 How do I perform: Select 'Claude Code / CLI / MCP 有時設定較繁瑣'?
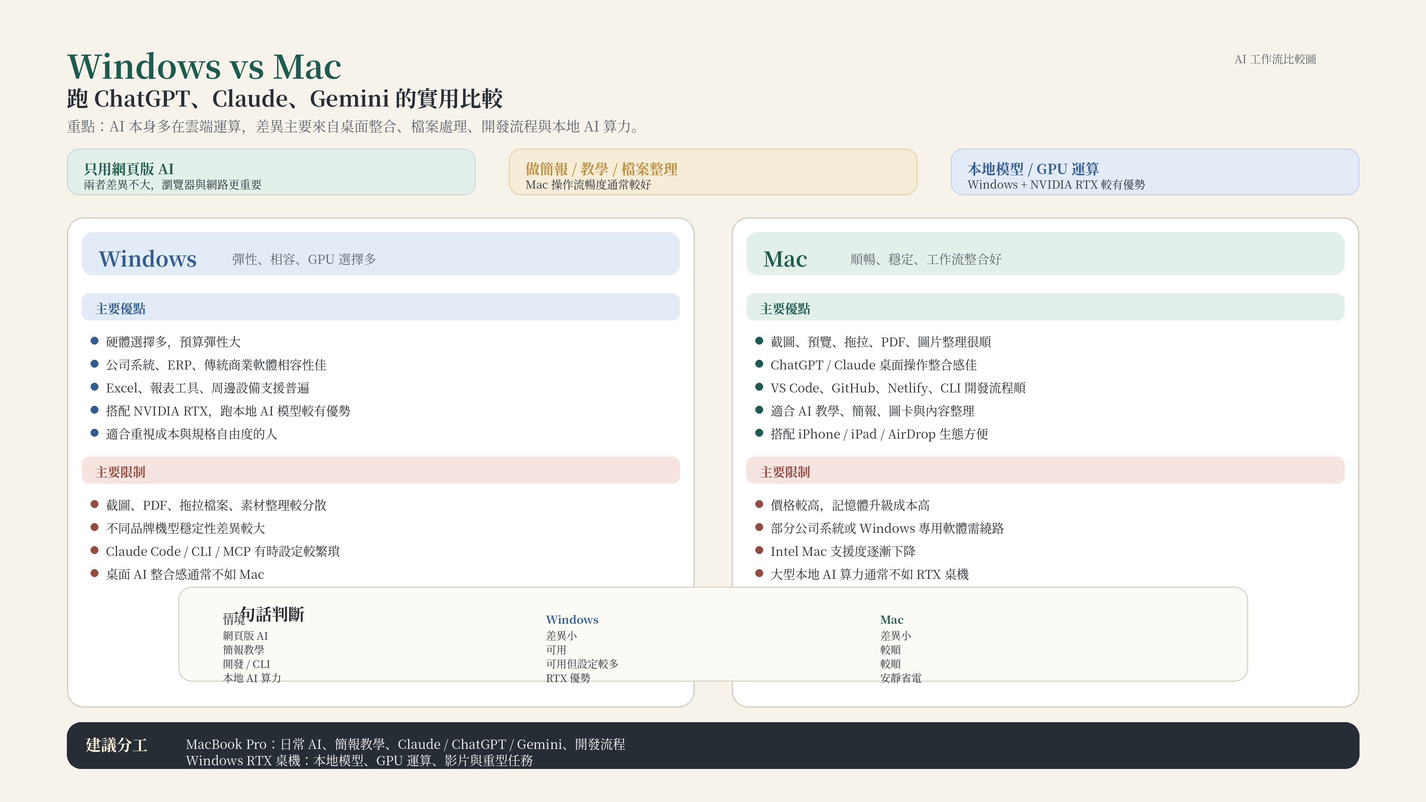[222, 551]
